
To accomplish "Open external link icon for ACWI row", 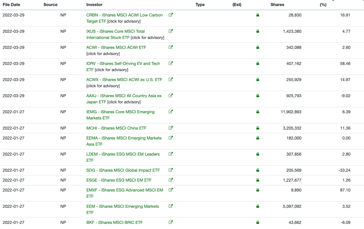I will click(171, 47).
